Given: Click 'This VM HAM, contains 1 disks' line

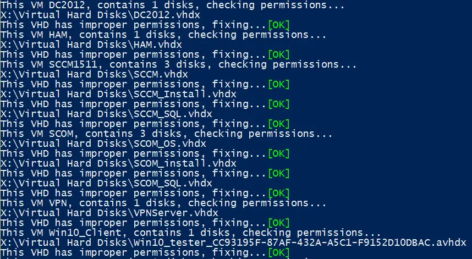Looking at the screenshot, I should coord(163,35).
